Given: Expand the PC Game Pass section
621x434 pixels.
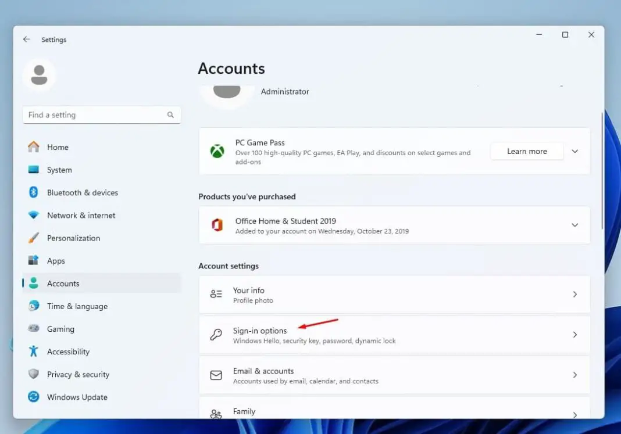Looking at the screenshot, I should pos(574,151).
